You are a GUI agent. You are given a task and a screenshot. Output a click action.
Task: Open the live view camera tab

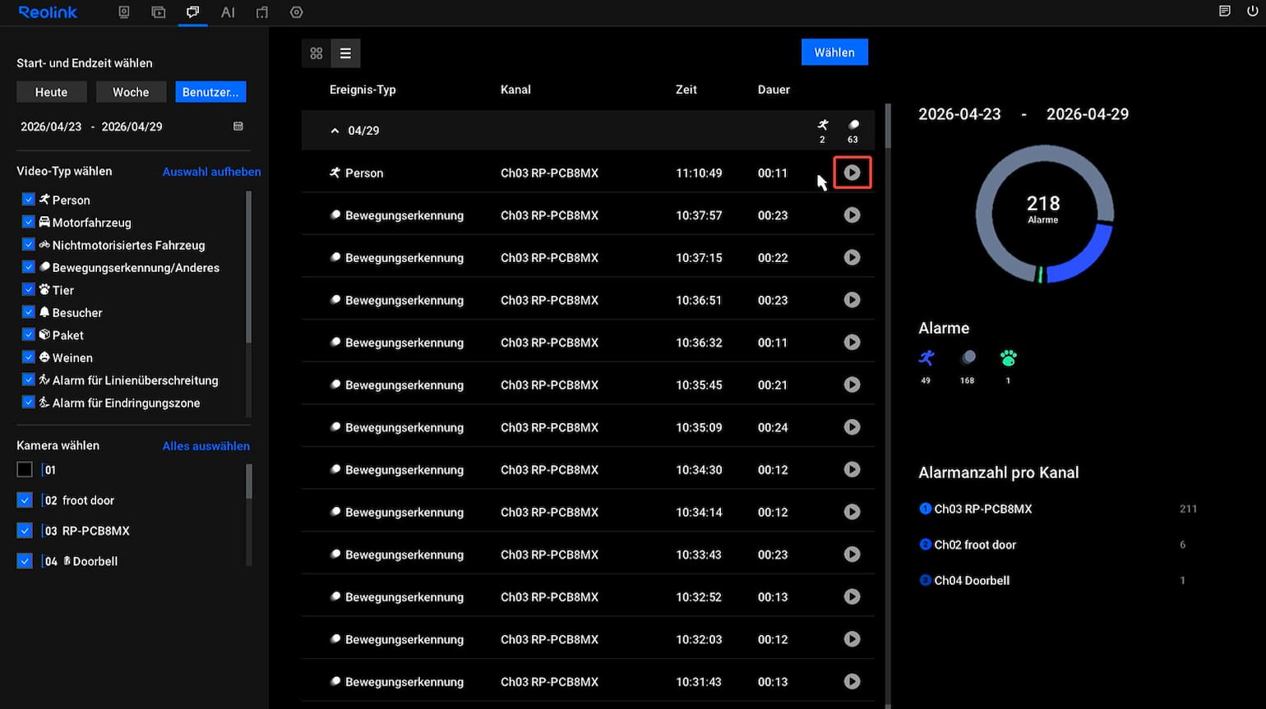click(x=124, y=12)
